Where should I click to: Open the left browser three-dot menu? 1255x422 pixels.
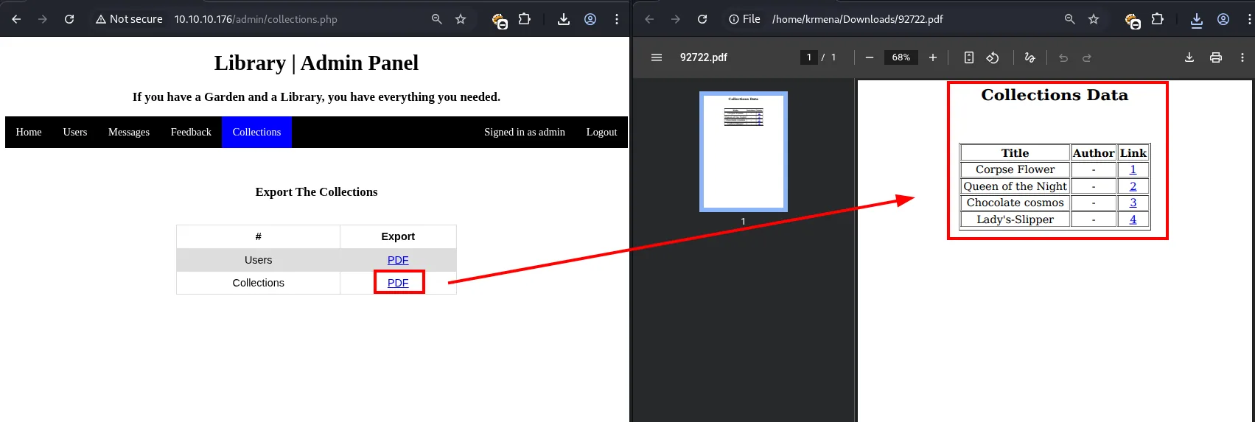tap(617, 19)
